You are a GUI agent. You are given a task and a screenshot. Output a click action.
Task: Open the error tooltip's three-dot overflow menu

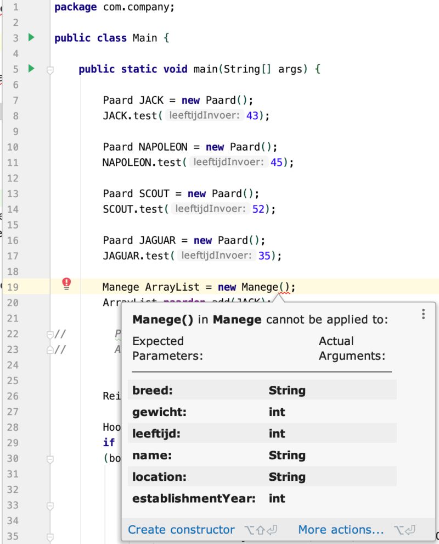click(x=423, y=314)
